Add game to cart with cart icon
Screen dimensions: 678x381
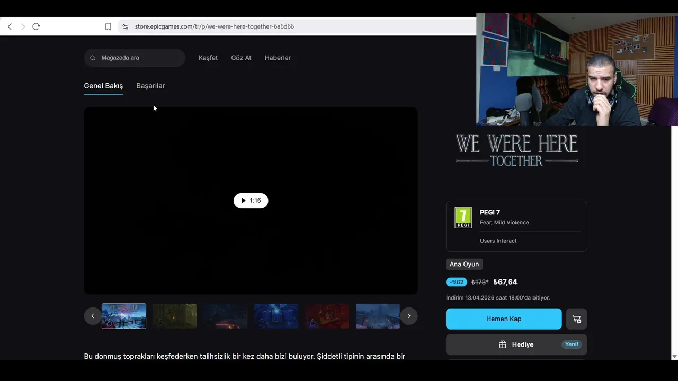577,319
